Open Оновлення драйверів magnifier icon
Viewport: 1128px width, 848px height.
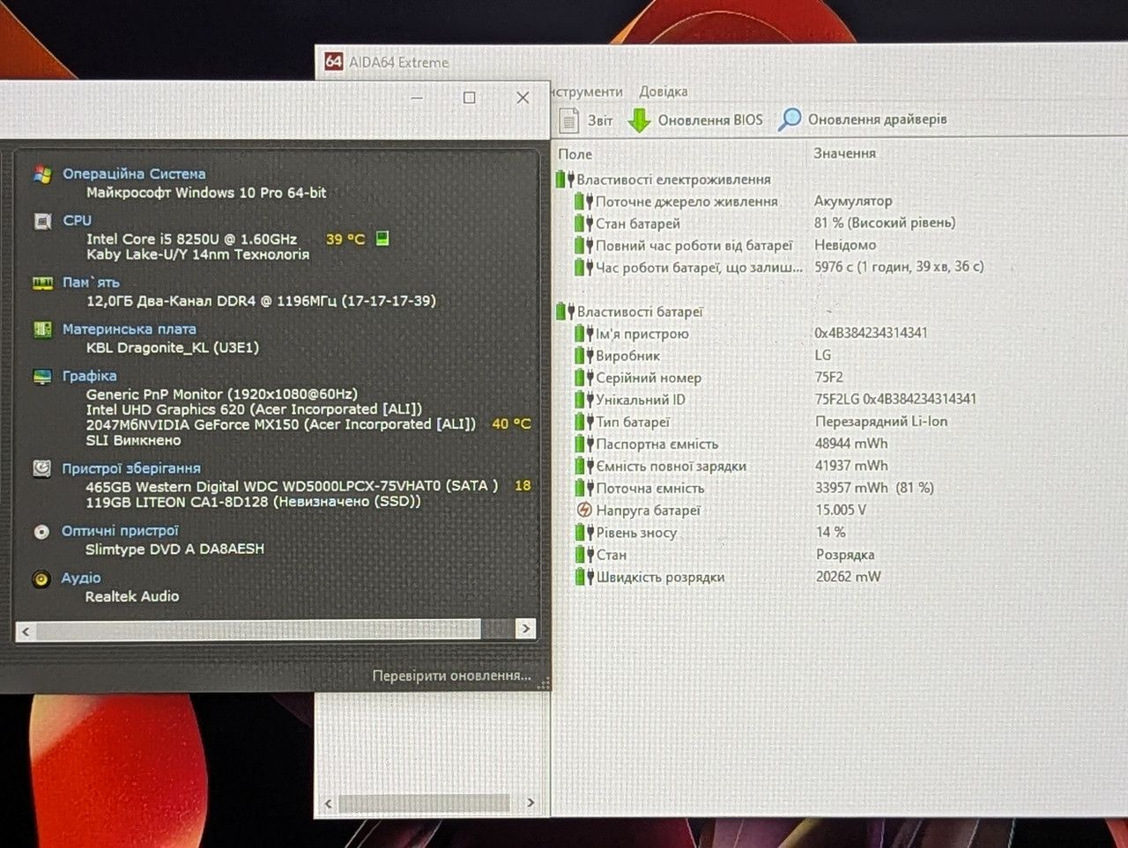[x=790, y=120]
